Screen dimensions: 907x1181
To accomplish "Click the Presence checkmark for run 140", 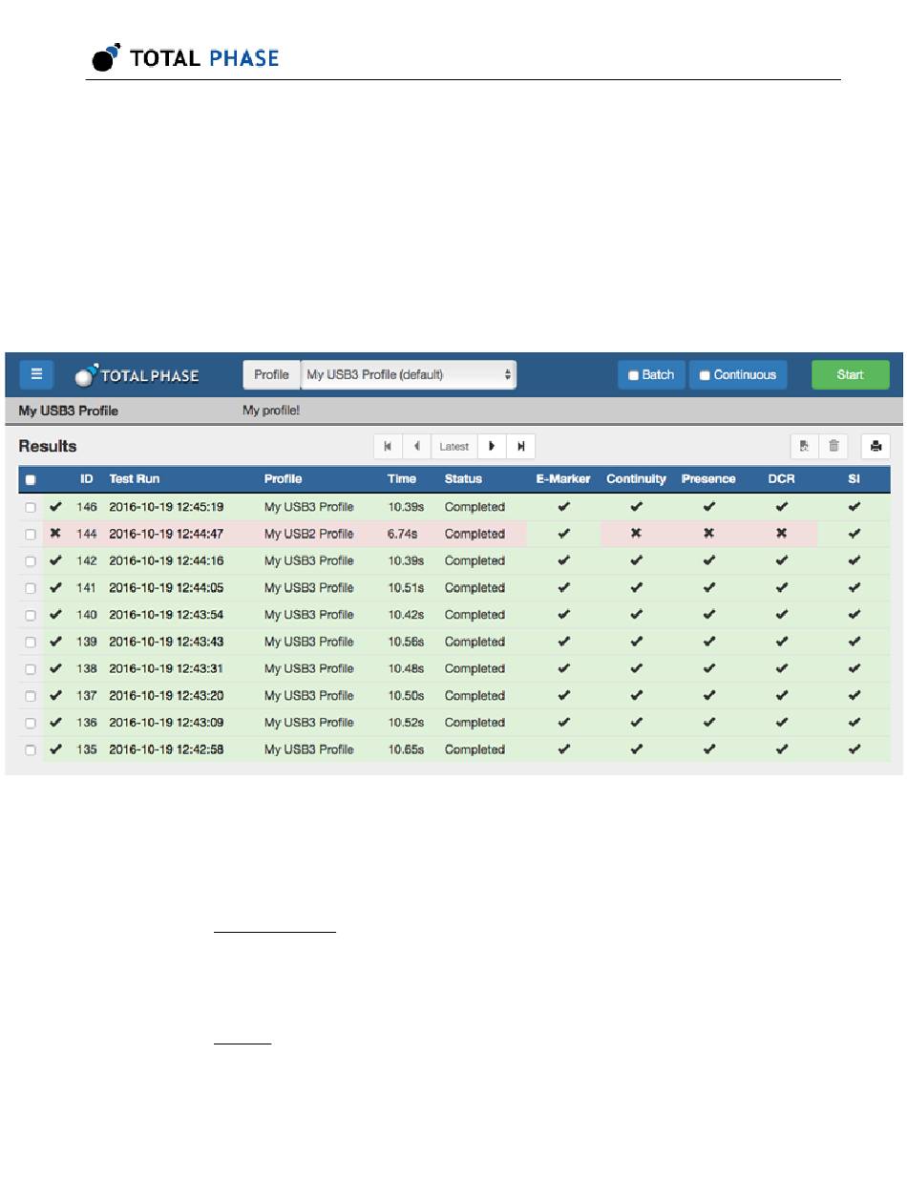I will (708, 615).
